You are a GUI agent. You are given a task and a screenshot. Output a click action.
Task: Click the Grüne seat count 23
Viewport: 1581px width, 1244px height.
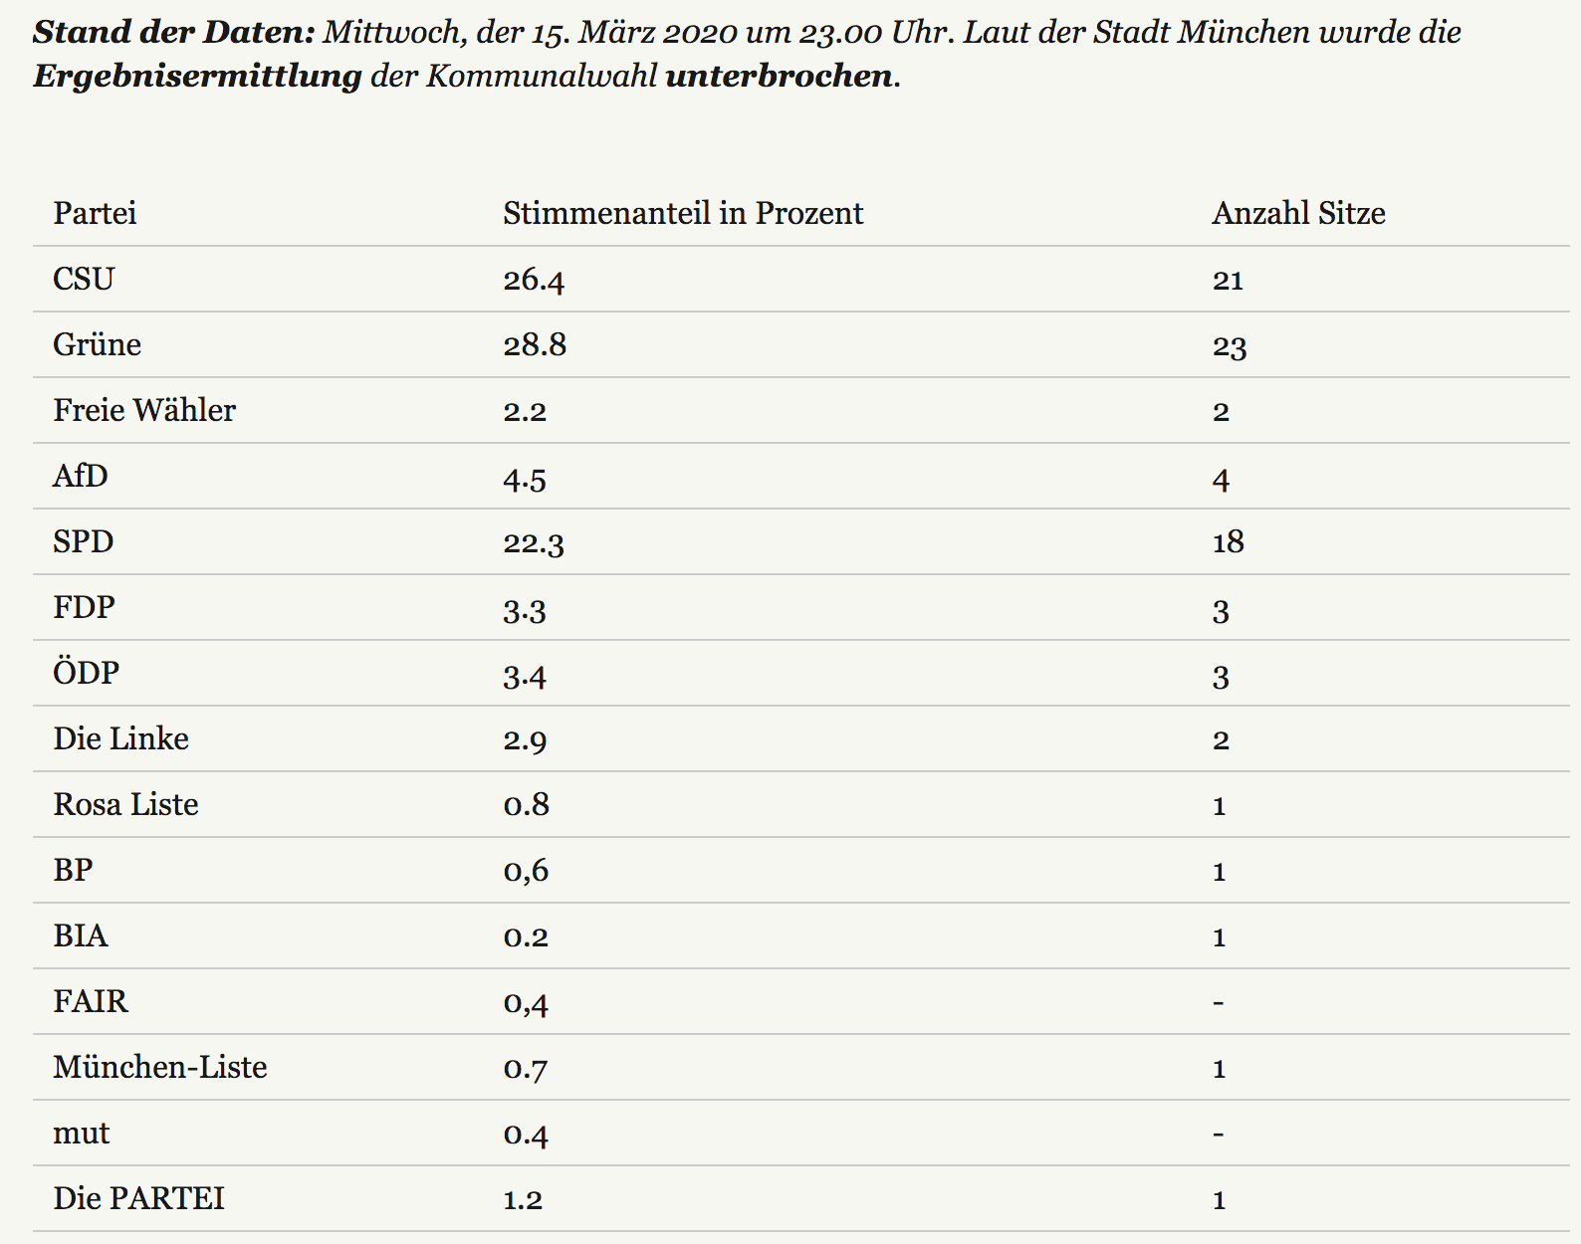pyautogui.click(x=1230, y=345)
